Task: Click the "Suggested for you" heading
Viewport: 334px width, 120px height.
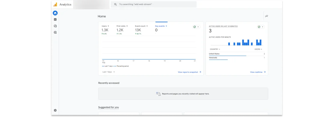Action: click(x=108, y=107)
